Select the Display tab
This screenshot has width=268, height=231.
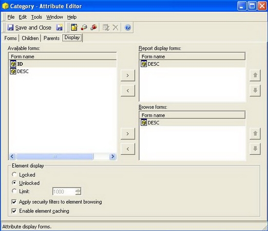(72, 37)
